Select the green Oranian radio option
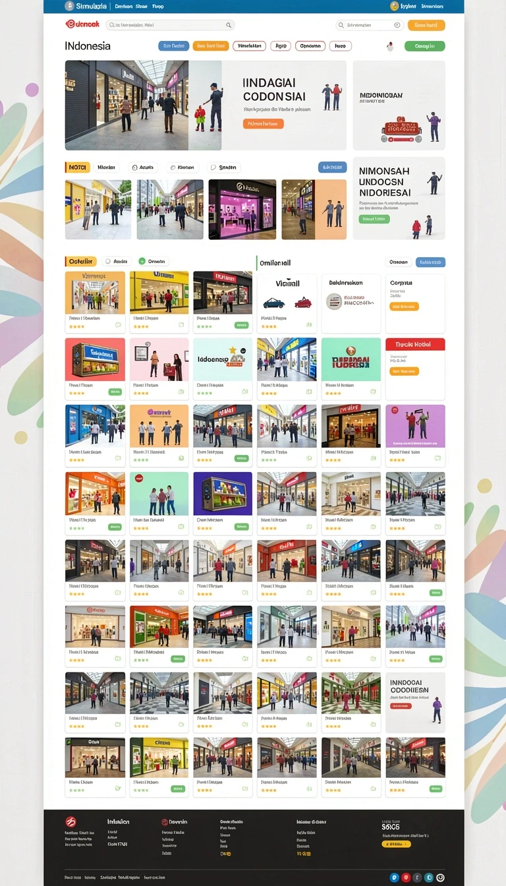The height and width of the screenshot is (886, 506). coord(153,261)
